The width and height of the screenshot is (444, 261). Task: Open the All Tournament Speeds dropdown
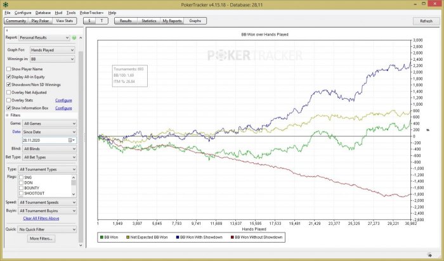[48, 203]
